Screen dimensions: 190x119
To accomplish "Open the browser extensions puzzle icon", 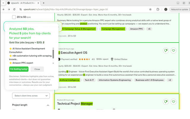I will [x=158, y=9].
